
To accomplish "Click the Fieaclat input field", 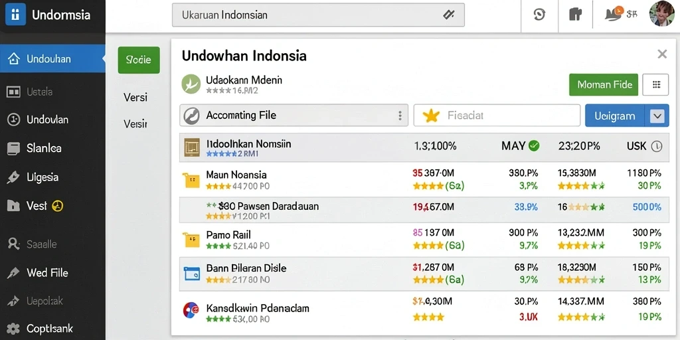I will click(497, 116).
